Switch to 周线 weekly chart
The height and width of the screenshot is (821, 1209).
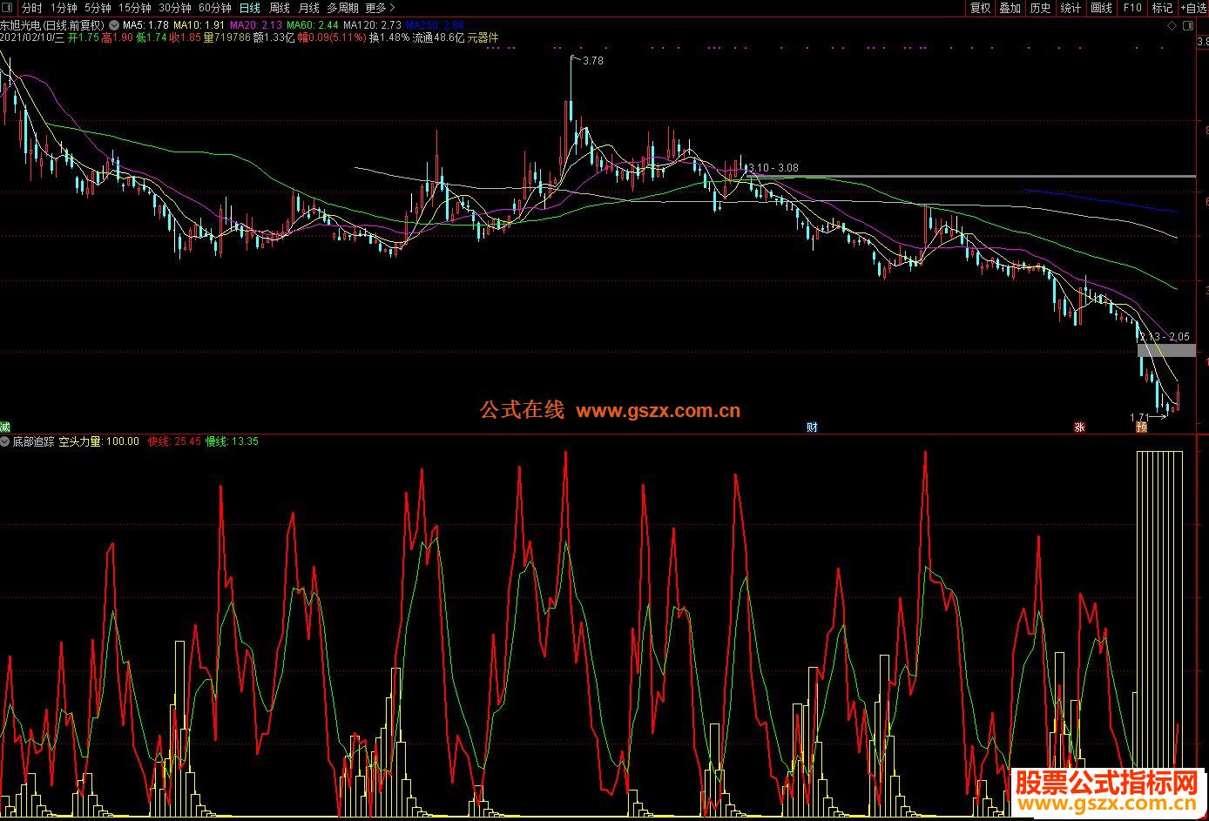coord(280,8)
